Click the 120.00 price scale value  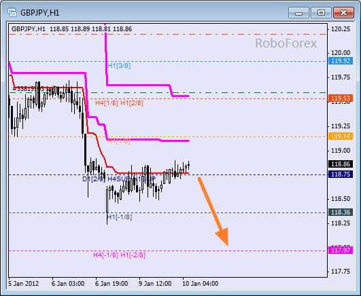click(341, 53)
